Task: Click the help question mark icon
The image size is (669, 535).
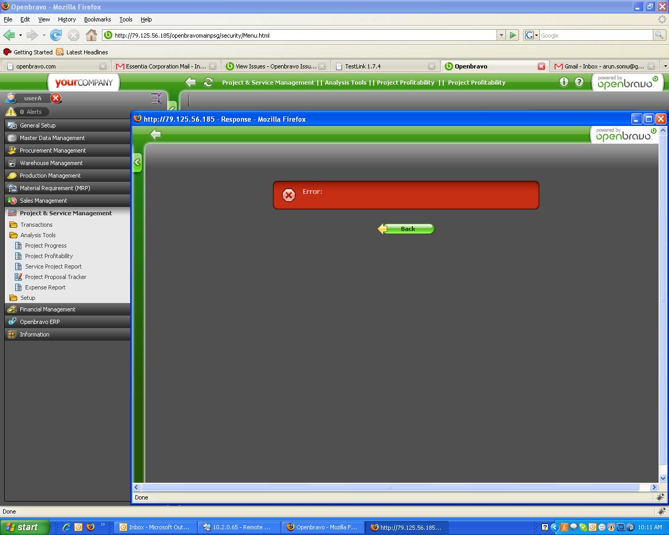Action: click(x=579, y=82)
